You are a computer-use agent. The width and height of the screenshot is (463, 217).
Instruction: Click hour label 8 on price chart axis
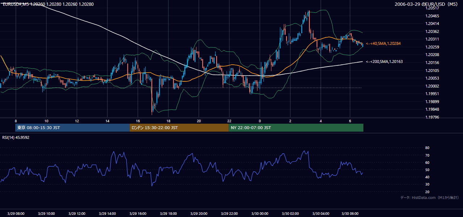pyautogui.click(x=16, y=121)
